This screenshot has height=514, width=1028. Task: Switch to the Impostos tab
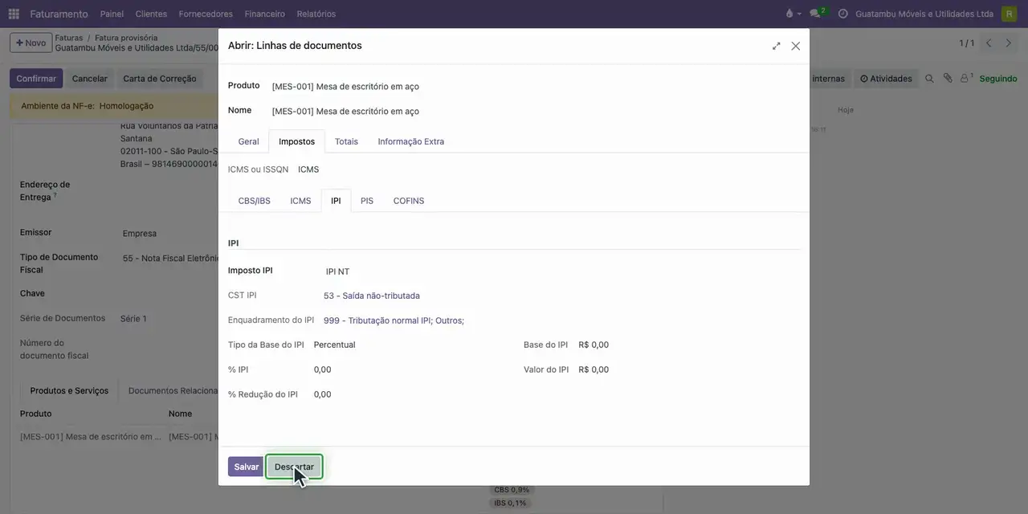click(x=296, y=141)
